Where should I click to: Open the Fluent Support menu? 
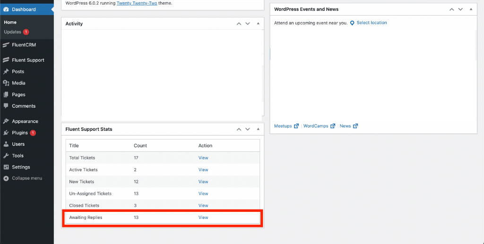pos(27,60)
